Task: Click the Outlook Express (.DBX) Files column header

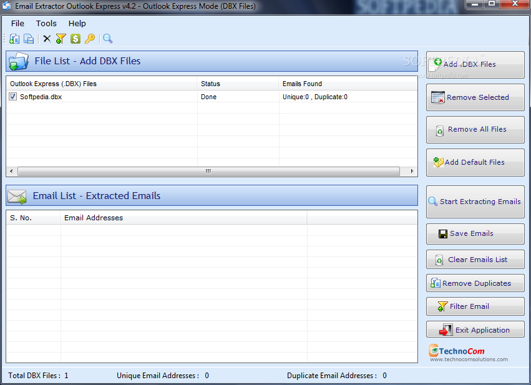Action: (x=102, y=84)
